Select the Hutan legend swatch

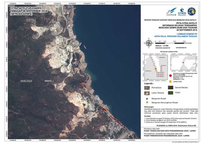click(x=171, y=93)
